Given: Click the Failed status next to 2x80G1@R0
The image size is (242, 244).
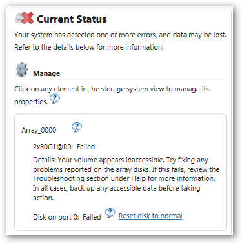Looking at the screenshot, I should coord(86,147).
